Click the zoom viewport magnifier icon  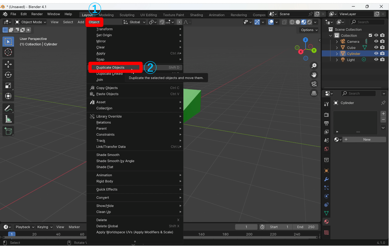(314, 66)
